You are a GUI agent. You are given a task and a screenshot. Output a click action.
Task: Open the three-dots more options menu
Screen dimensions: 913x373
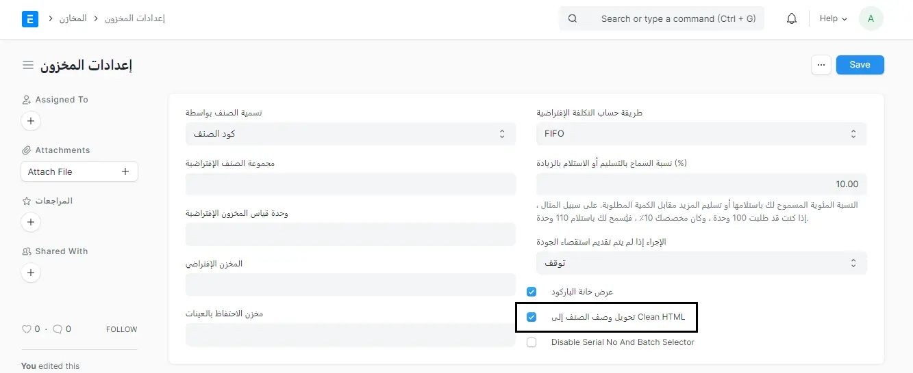pos(821,65)
